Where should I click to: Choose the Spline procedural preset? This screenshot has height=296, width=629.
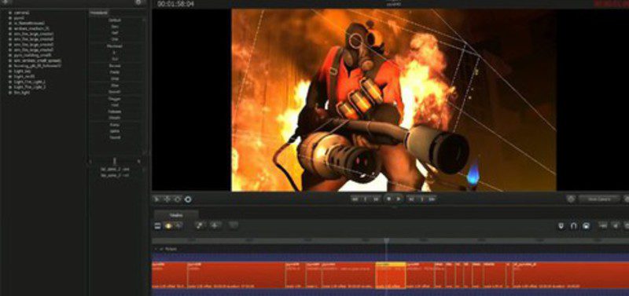click(x=115, y=131)
